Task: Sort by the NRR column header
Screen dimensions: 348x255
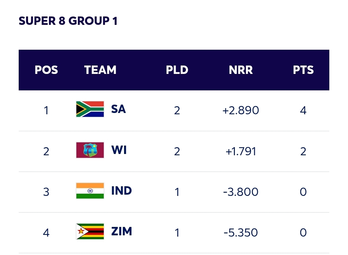Action: click(241, 70)
